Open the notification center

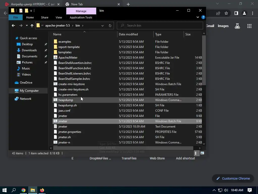[x=250, y=190]
